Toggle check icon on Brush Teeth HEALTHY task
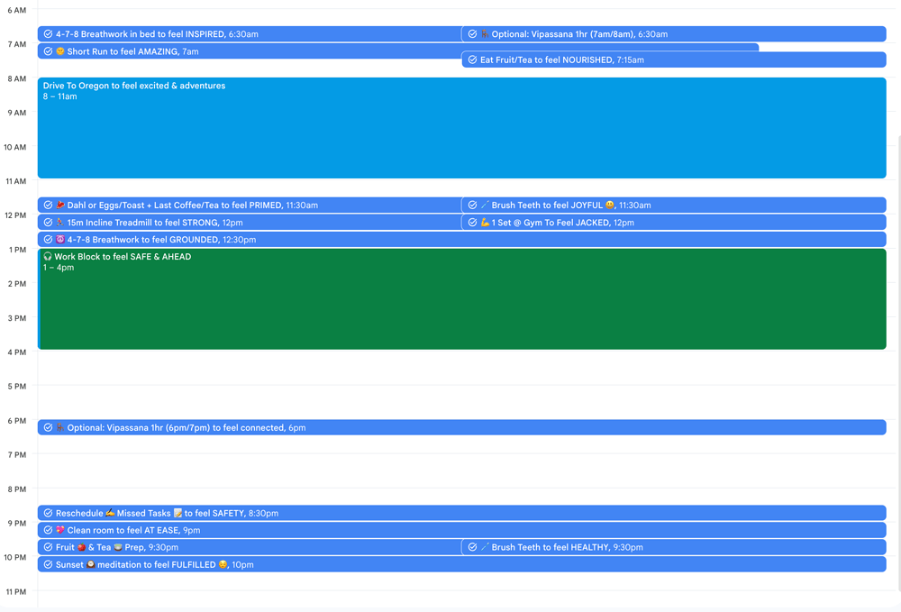The height and width of the screenshot is (612, 901). [x=472, y=547]
